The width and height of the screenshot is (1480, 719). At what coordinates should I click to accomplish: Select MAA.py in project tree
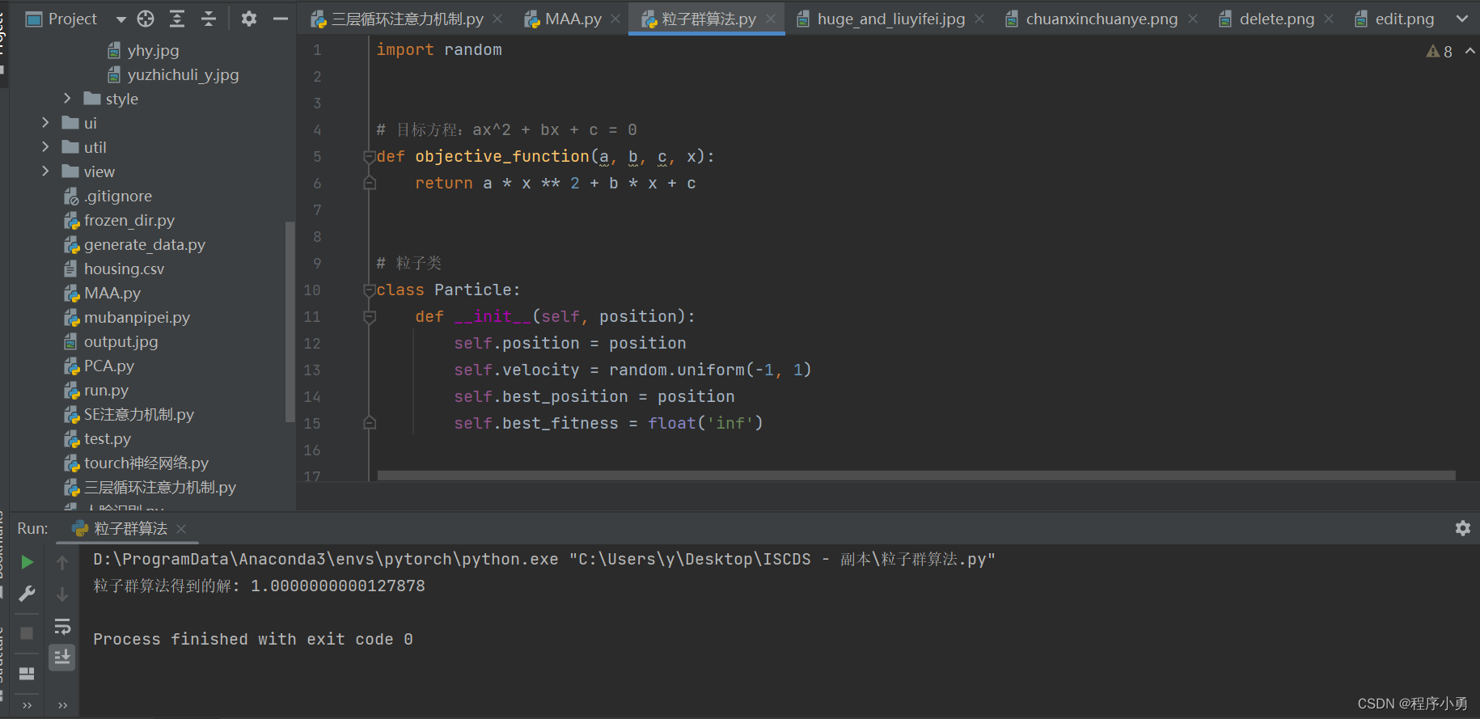102,293
